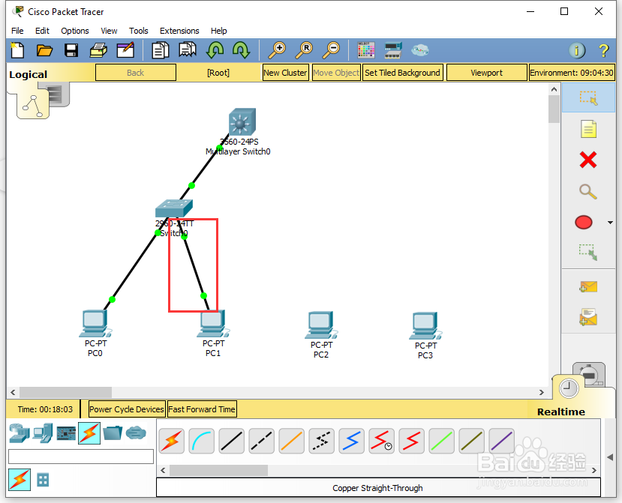Open the Options menu
The width and height of the screenshot is (622, 503).
pyautogui.click(x=74, y=31)
